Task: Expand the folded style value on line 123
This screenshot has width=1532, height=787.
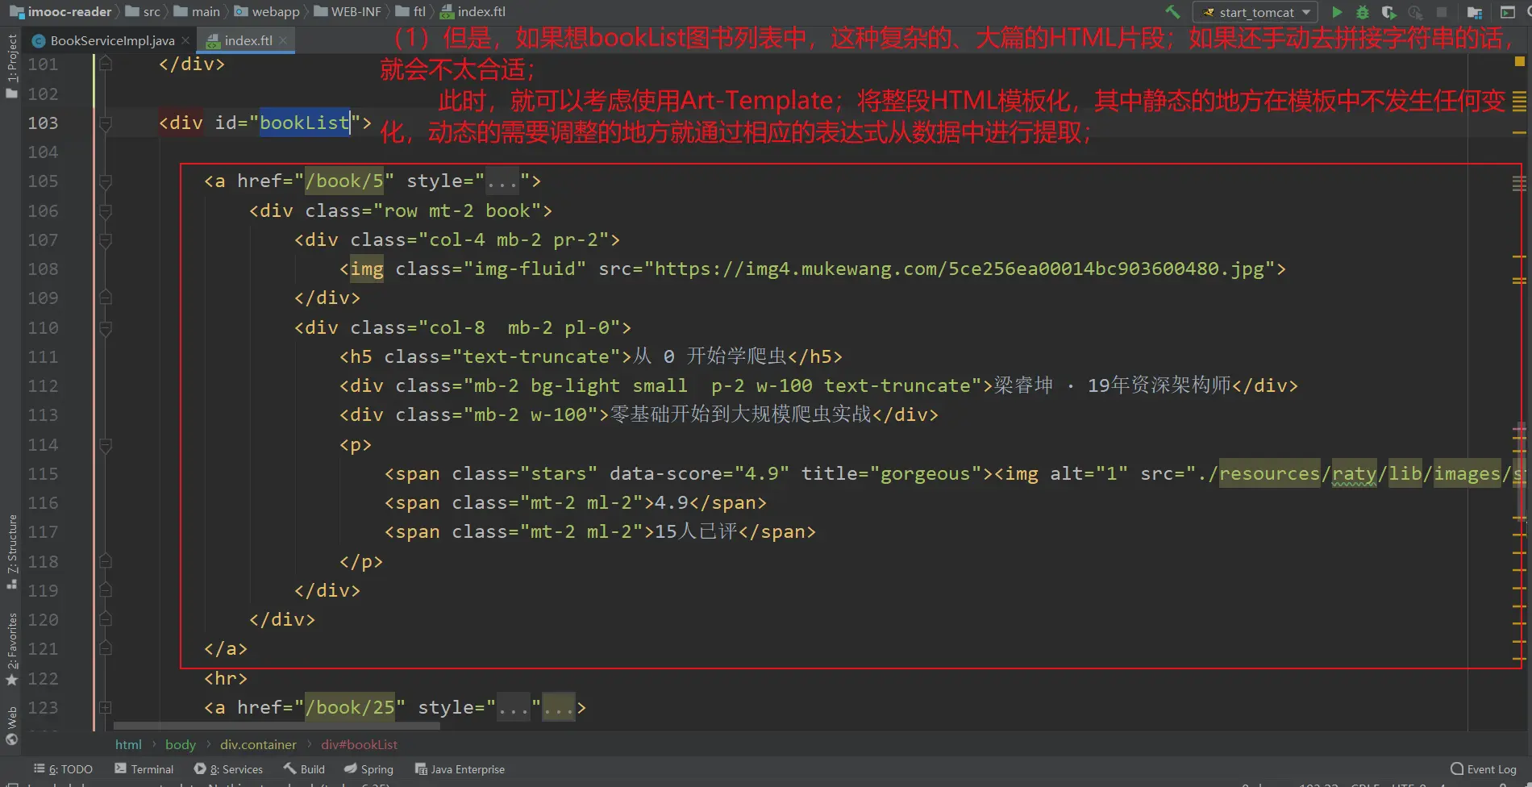Action: [x=514, y=708]
